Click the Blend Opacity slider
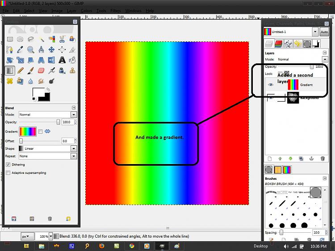Viewport: 335px width, 251px height. click(x=39, y=122)
